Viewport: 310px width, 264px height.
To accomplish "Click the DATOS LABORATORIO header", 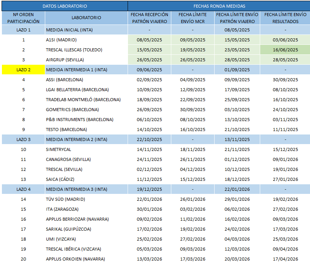I will 65,6.
